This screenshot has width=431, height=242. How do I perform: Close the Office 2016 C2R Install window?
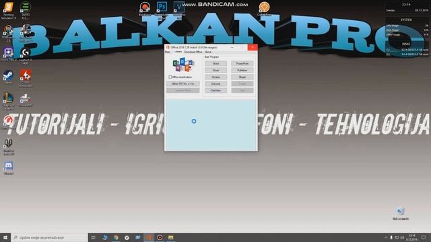click(253, 47)
